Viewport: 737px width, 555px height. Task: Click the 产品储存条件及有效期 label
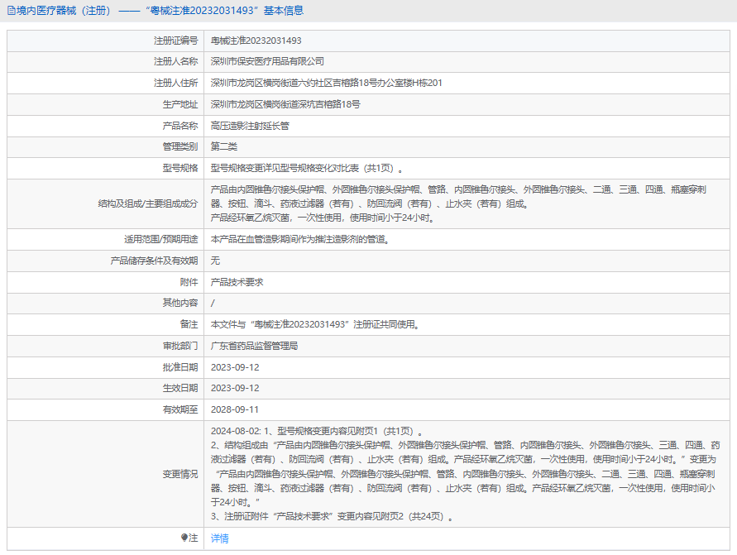click(154, 261)
